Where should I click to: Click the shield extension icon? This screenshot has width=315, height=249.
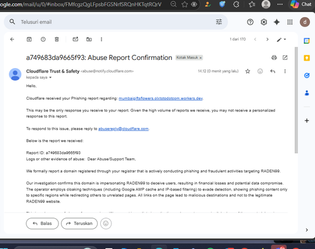pyautogui.click(x=222, y=4)
